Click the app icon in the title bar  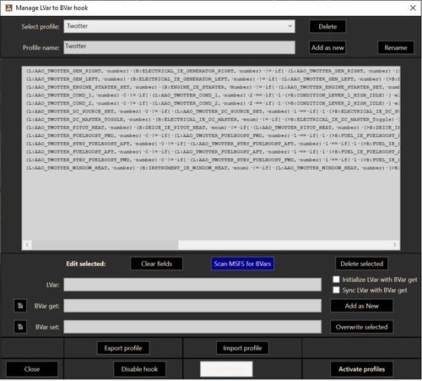tap(9, 8)
